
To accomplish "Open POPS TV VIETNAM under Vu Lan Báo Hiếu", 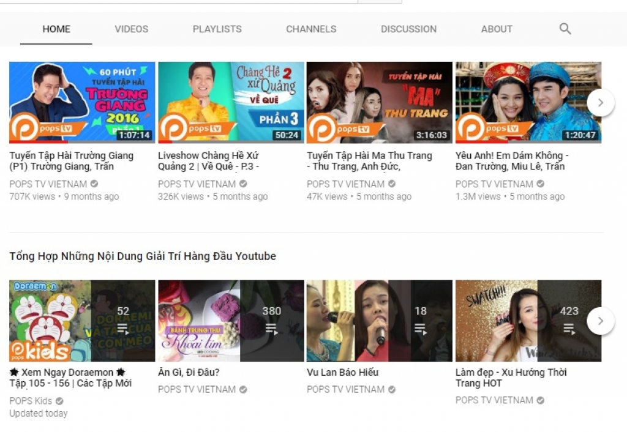I will coord(345,389).
